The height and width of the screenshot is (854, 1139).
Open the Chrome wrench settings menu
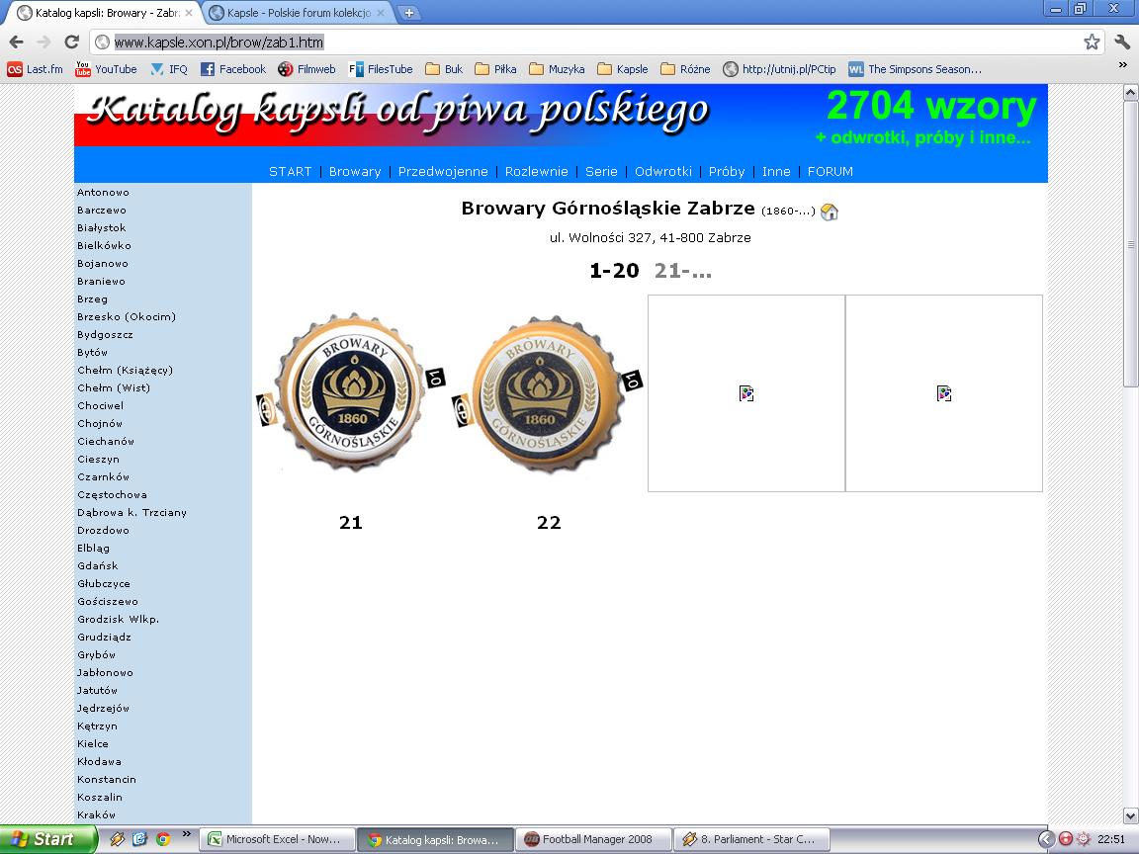tap(1122, 42)
